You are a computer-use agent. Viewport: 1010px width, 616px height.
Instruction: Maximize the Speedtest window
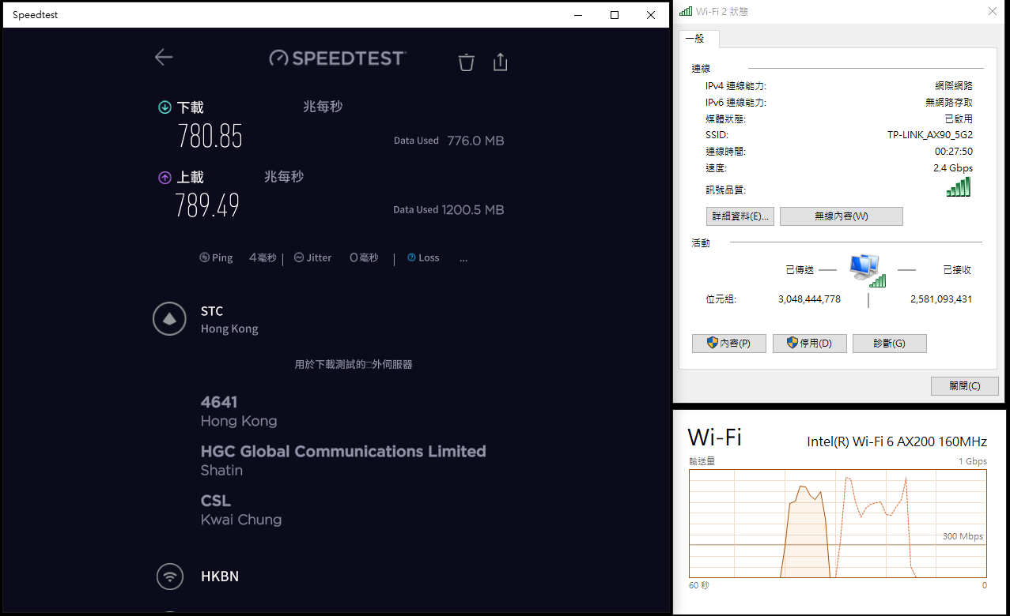coord(615,15)
